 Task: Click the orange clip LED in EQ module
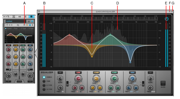(27, 25)
